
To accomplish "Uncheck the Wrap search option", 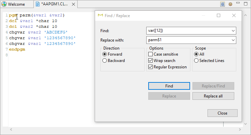I will tap(151, 61).
